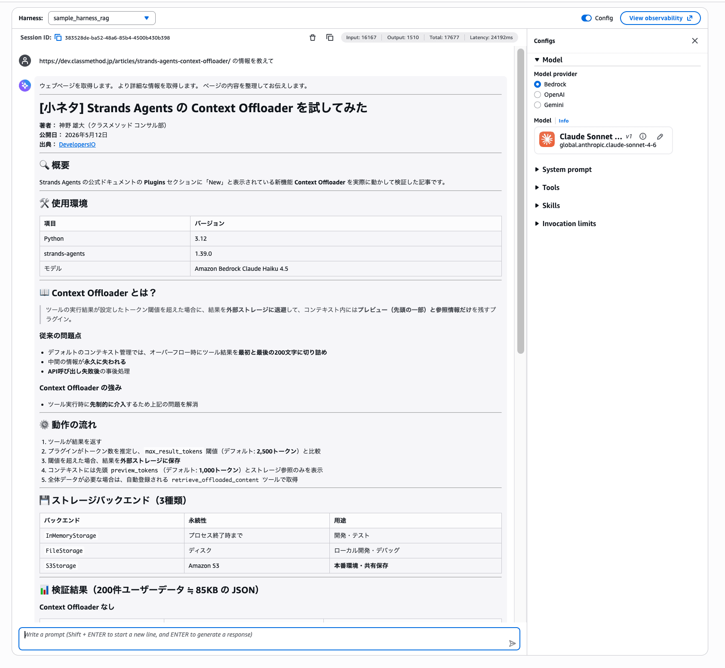Click the S3Storage table cell
The width and height of the screenshot is (725, 668).
coord(112,566)
